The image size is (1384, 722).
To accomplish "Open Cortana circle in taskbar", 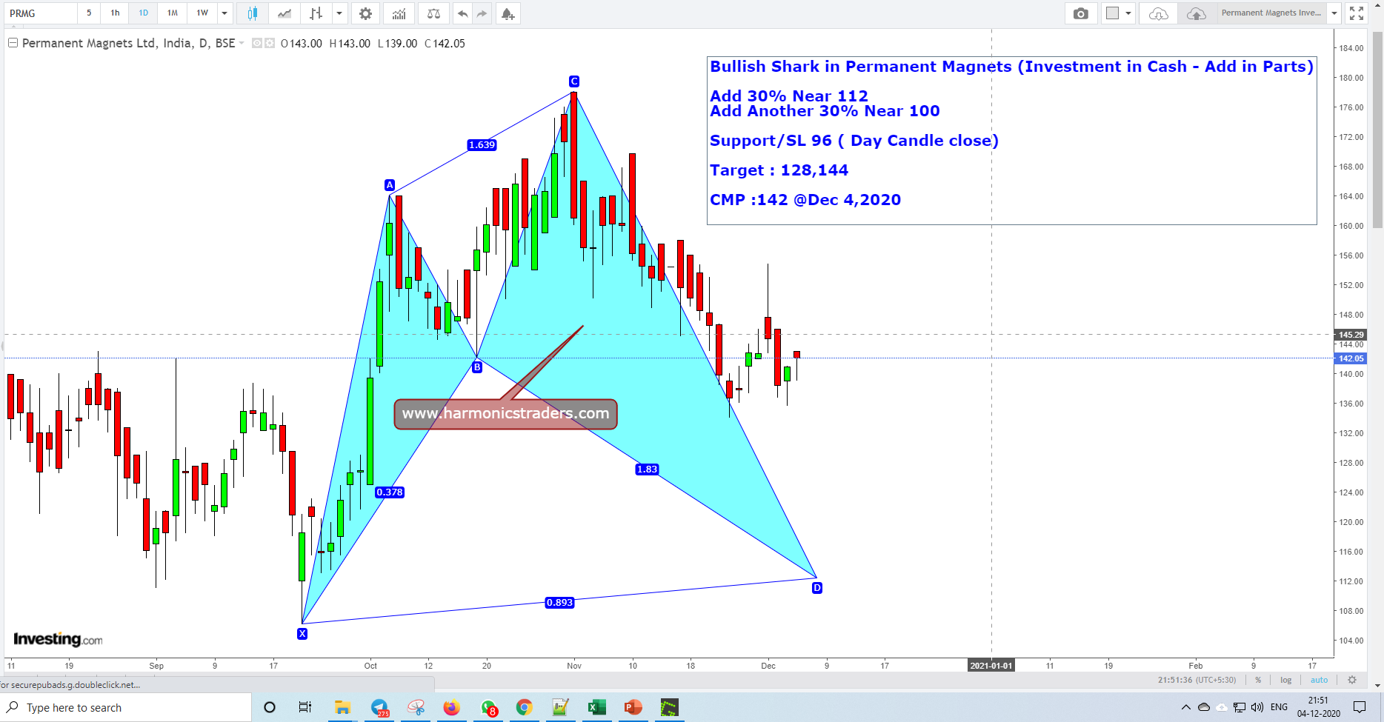I will click(270, 708).
